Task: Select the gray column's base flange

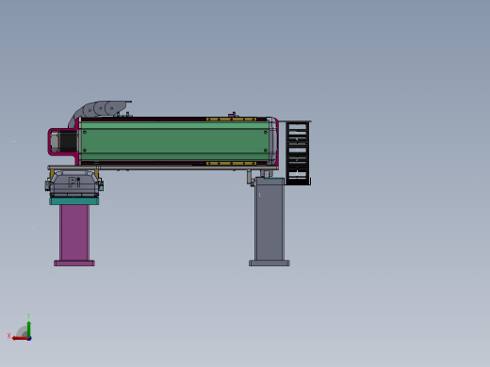Action: pyautogui.click(x=269, y=263)
